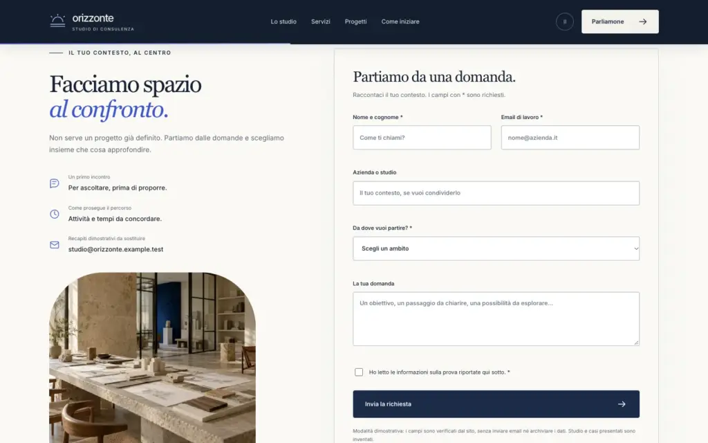Focus the 'Nome e cognome' input field
Image resolution: width=708 pixels, height=443 pixels.
pos(422,138)
